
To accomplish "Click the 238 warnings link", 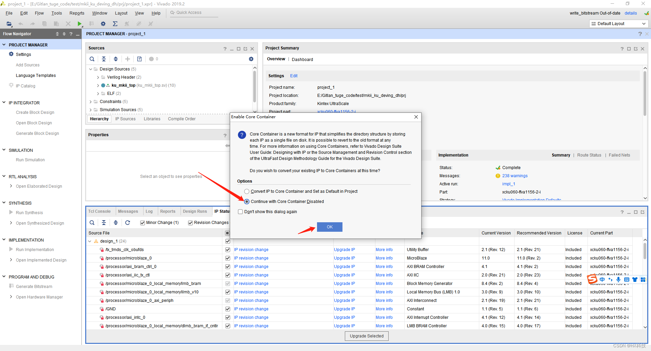I will pyautogui.click(x=515, y=176).
